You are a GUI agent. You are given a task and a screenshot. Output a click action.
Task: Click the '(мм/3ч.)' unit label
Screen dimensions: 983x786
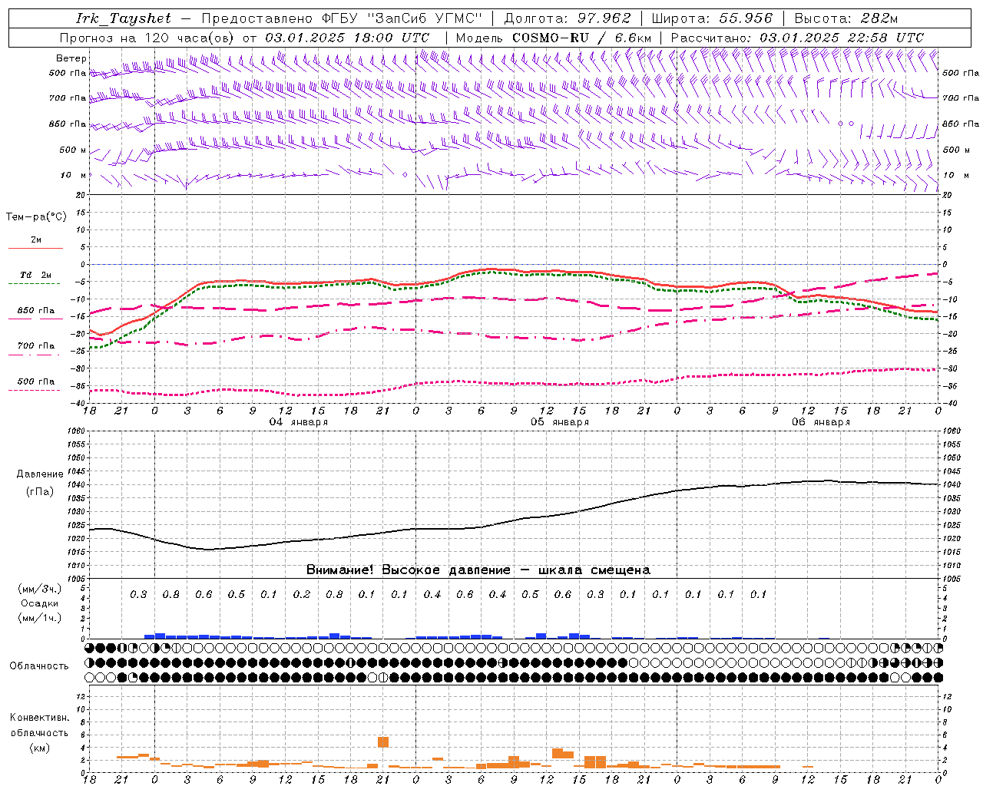click(x=39, y=589)
